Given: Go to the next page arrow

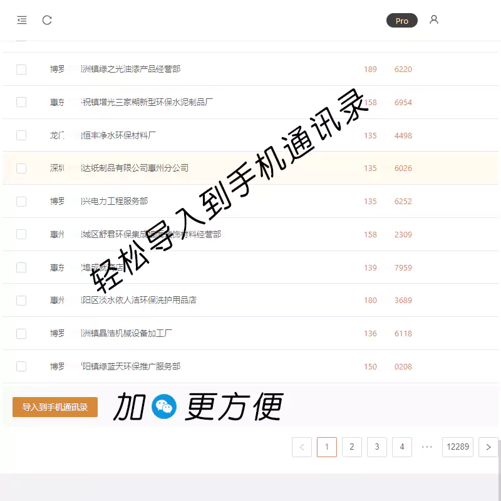Looking at the screenshot, I should 488,447.
